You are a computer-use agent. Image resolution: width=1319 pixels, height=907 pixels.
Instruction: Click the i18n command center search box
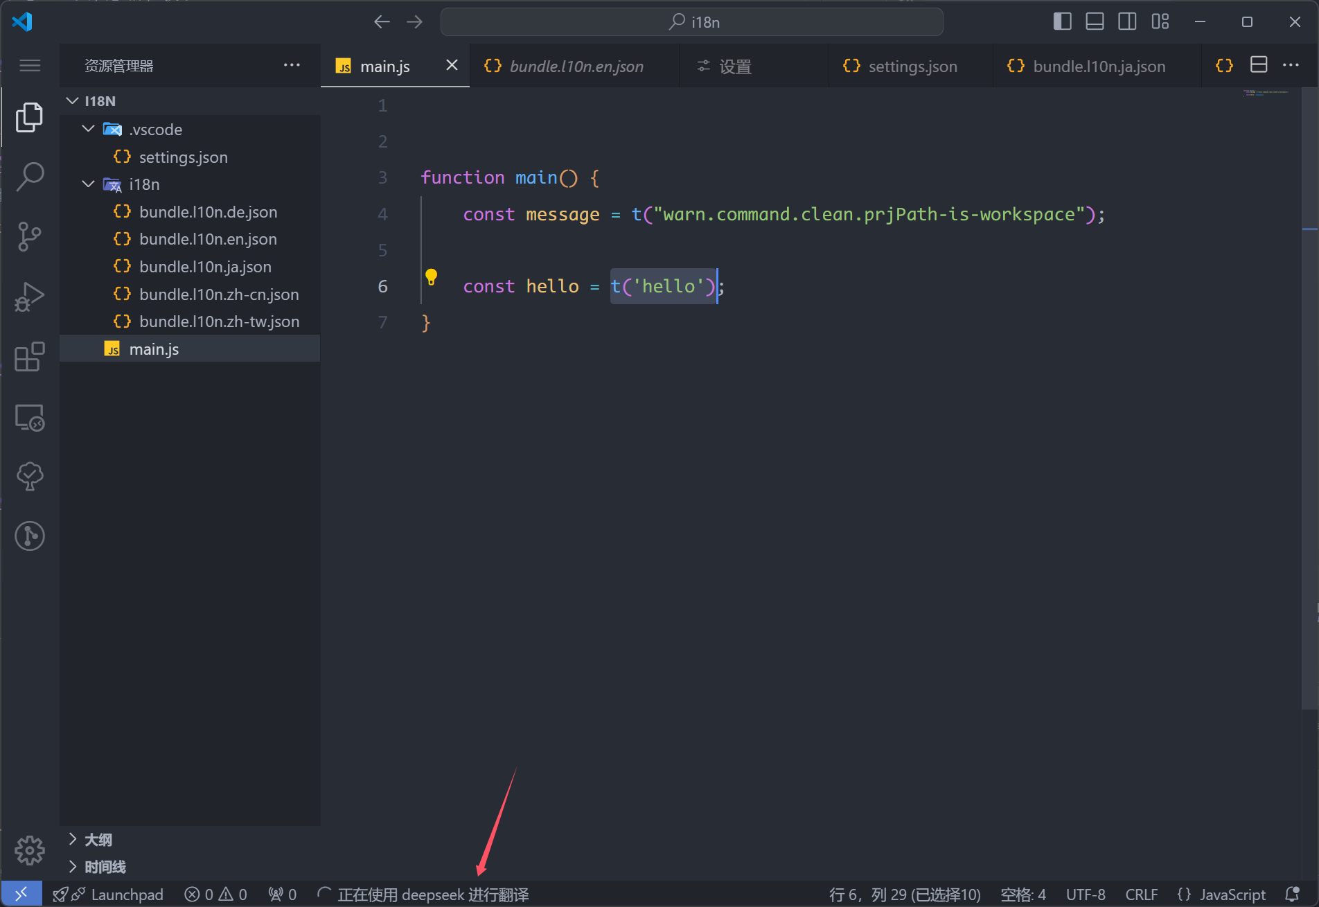pos(691,22)
